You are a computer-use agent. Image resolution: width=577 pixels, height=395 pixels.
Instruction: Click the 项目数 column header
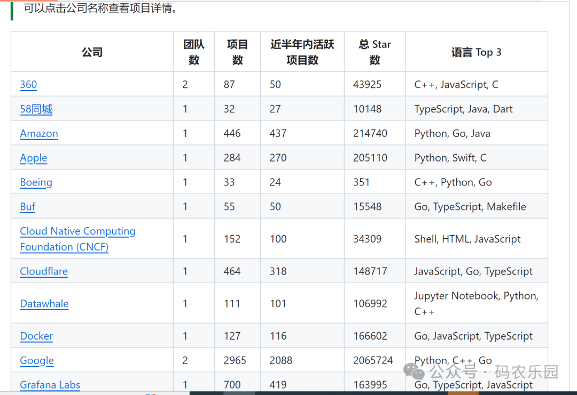coord(237,52)
